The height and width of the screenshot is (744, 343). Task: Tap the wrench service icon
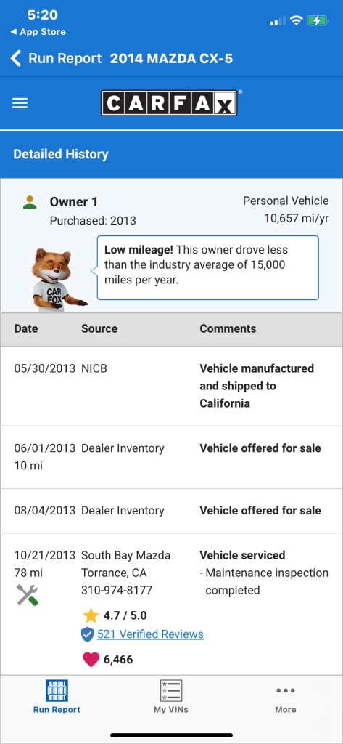[28, 594]
